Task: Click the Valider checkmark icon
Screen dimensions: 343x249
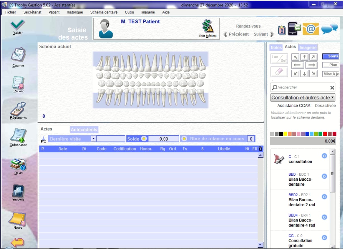Action: click(x=18, y=25)
